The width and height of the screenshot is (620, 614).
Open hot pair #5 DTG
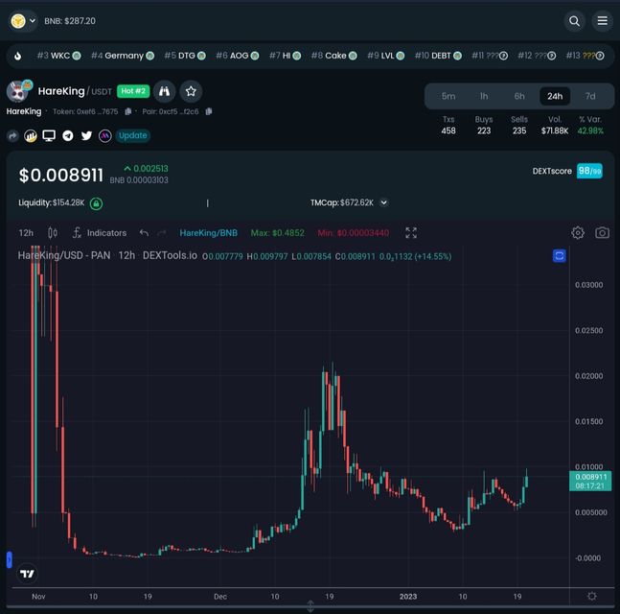pyautogui.click(x=185, y=56)
